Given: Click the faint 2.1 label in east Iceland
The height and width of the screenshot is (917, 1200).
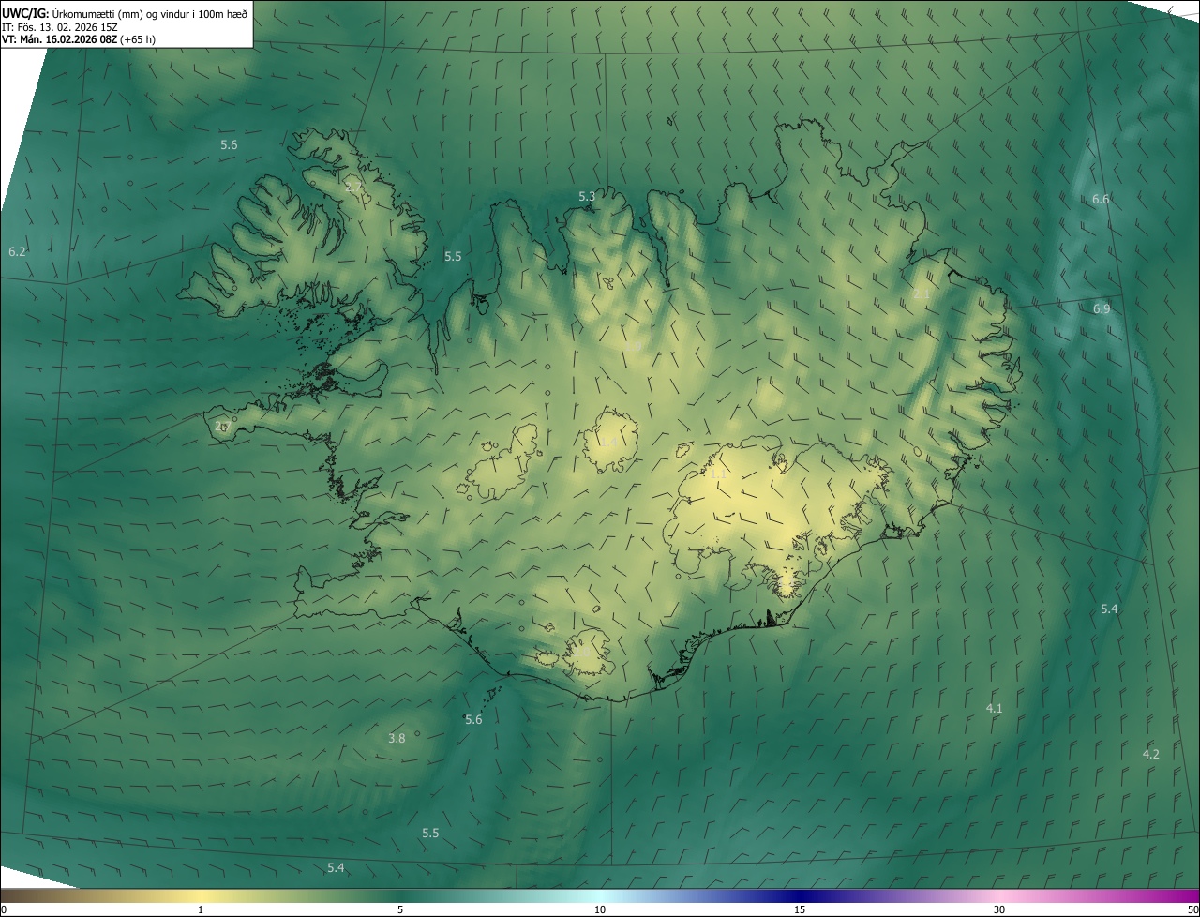Looking at the screenshot, I should [x=922, y=293].
